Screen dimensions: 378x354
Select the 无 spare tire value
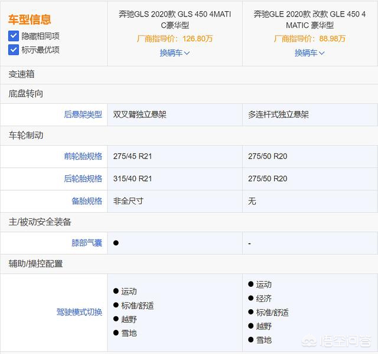[x=252, y=201]
